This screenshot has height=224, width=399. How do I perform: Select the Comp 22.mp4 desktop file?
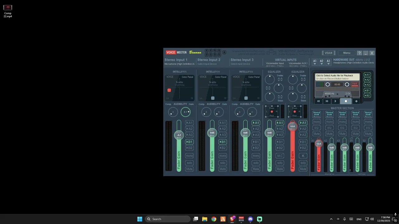[8, 11]
